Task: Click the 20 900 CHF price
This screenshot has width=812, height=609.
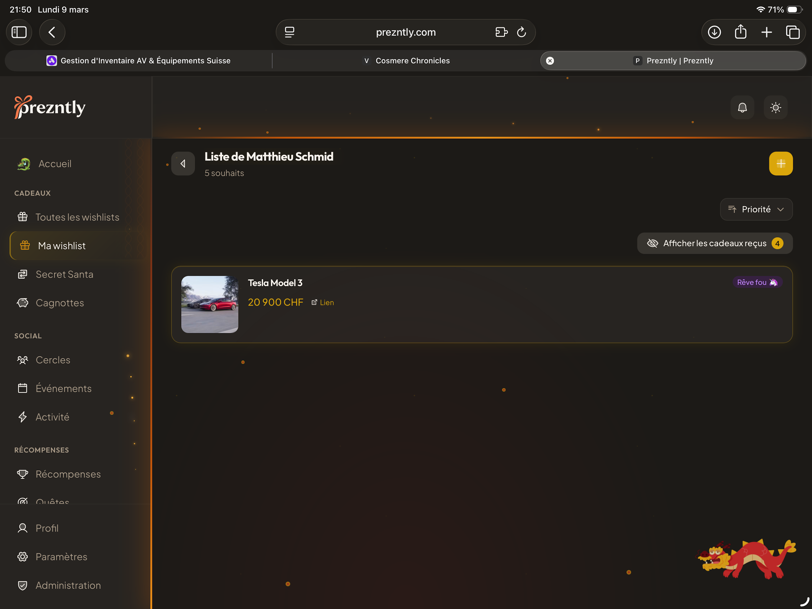Action: [276, 302]
